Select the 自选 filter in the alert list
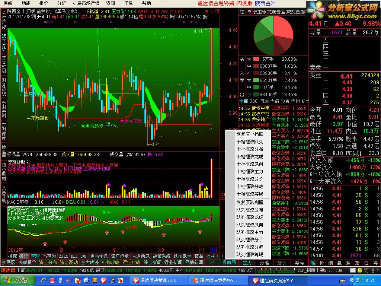381x286 pixels. point(265,101)
